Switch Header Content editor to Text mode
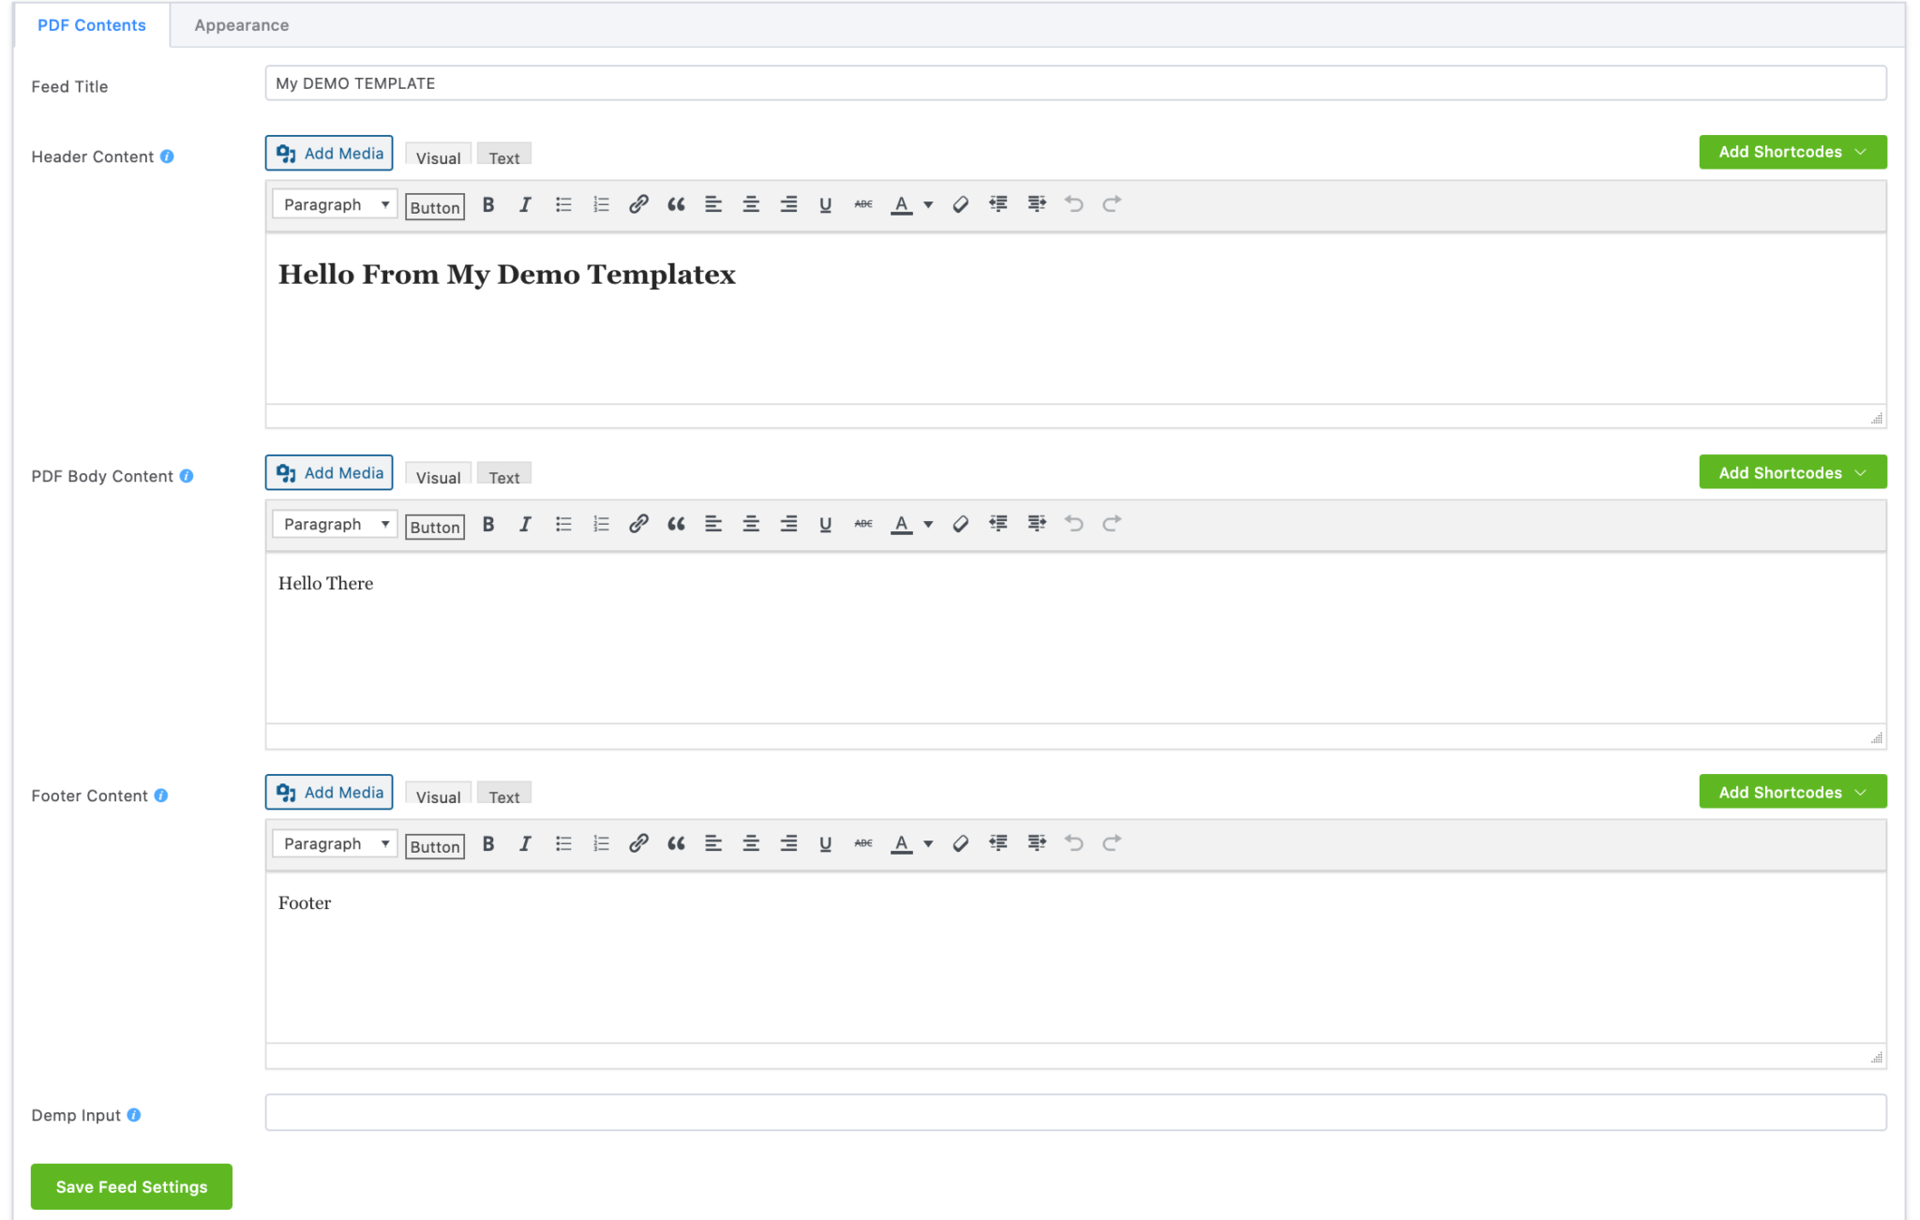Image resolution: width=1920 pixels, height=1220 pixels. click(504, 157)
